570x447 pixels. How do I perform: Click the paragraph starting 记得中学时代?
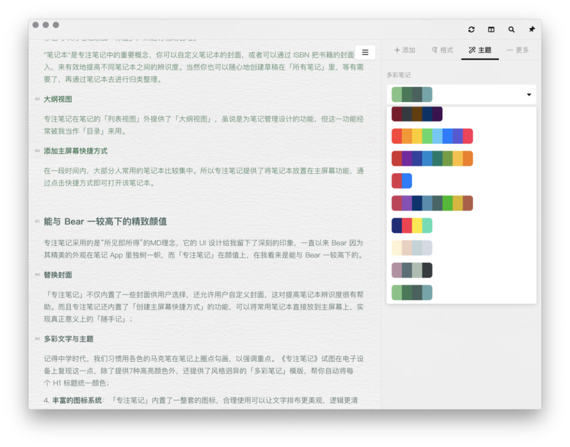[x=204, y=370]
